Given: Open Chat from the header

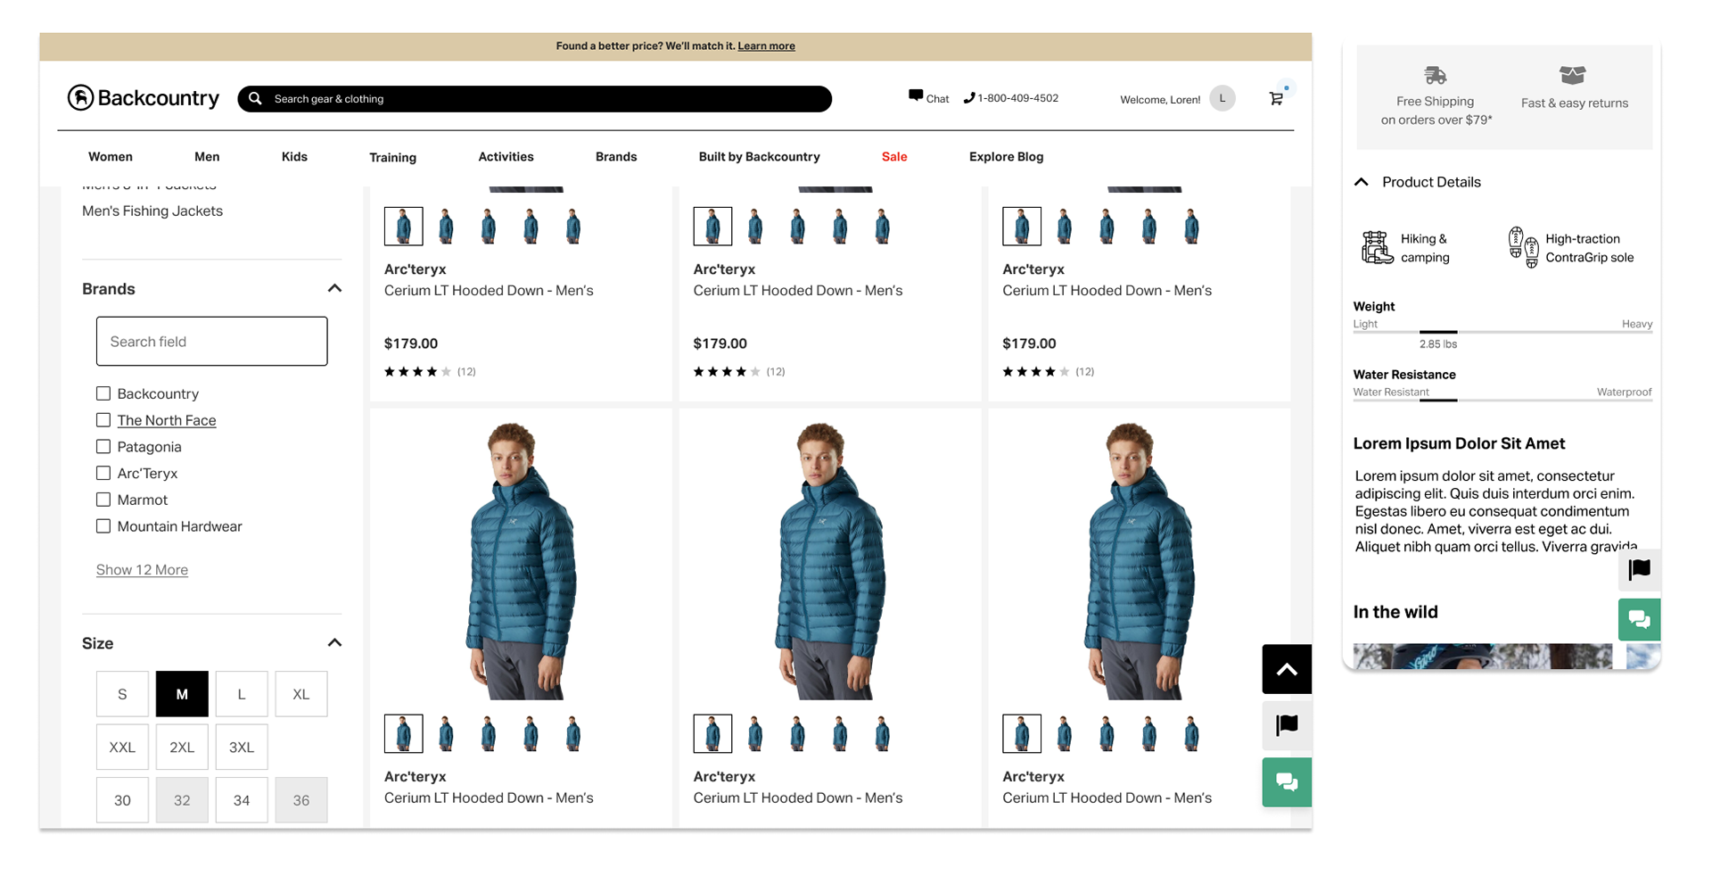Looking at the screenshot, I should 928,98.
